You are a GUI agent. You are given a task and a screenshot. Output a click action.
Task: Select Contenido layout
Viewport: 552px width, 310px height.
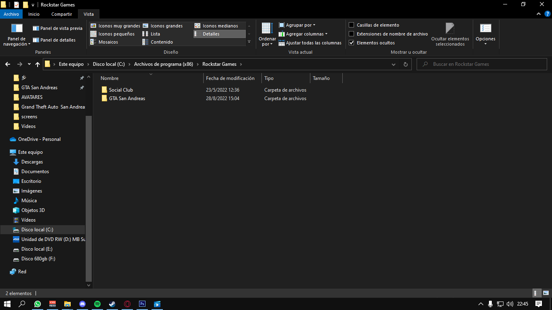[158, 42]
